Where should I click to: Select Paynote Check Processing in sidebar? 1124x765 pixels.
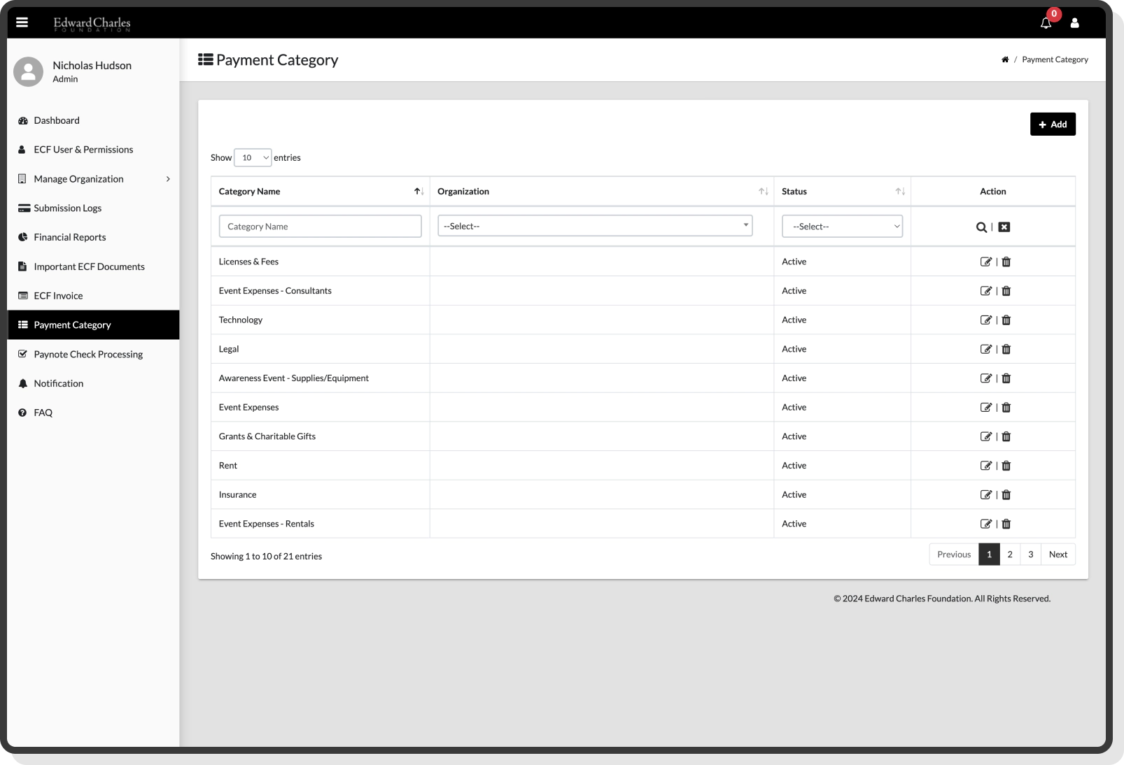click(87, 354)
